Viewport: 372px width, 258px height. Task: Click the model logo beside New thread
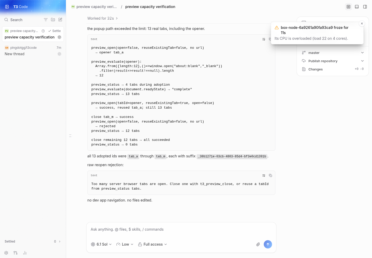(x=59, y=54)
